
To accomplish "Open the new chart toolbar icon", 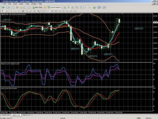I will 3,7.
